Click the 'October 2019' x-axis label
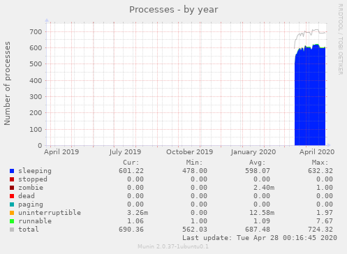Image resolution: width=347 pixels, height=254 pixels. (189, 152)
